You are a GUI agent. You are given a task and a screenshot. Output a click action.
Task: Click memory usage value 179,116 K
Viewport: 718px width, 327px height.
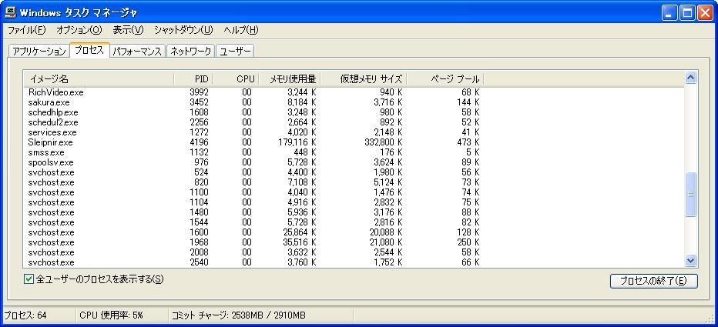click(297, 142)
